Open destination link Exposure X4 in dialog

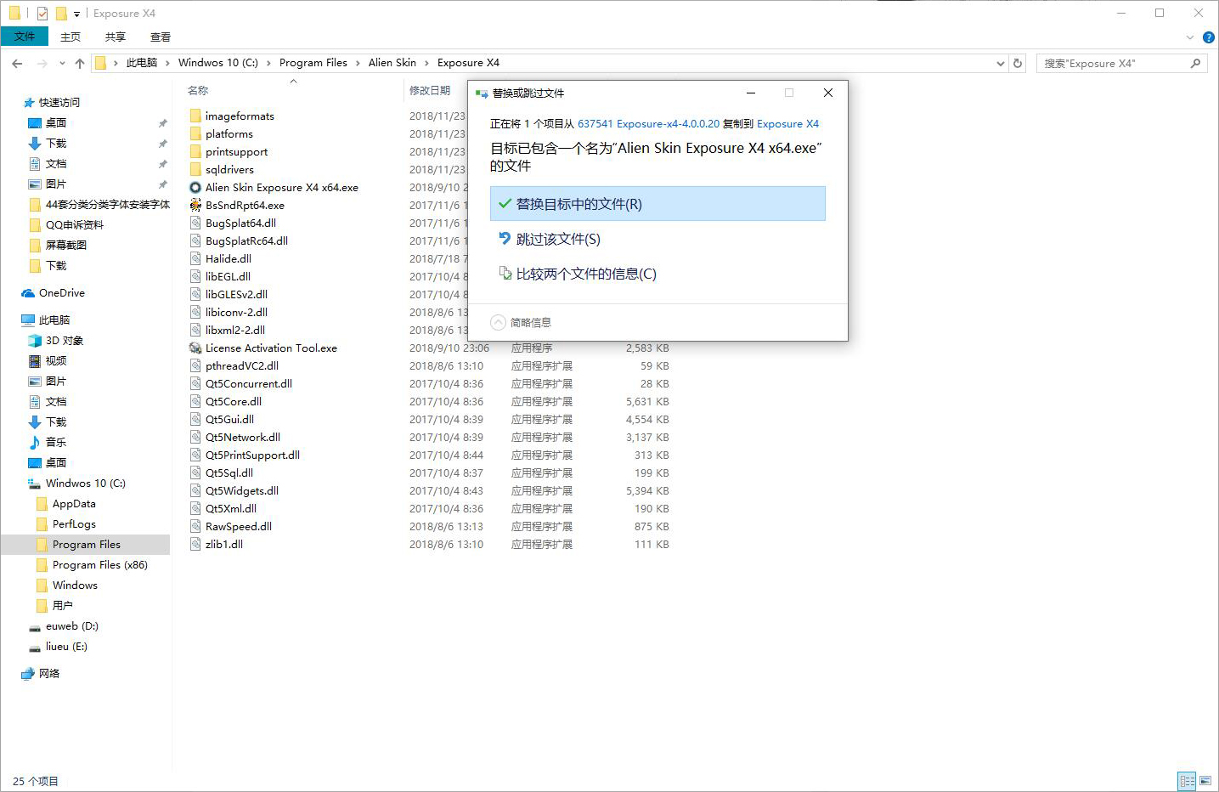click(787, 124)
